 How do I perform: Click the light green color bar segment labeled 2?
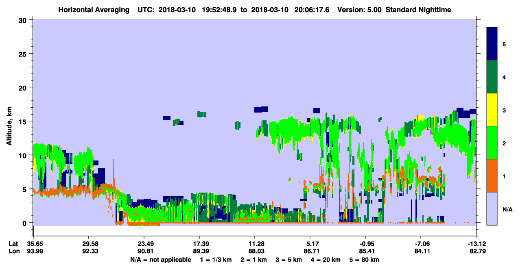coord(492,143)
